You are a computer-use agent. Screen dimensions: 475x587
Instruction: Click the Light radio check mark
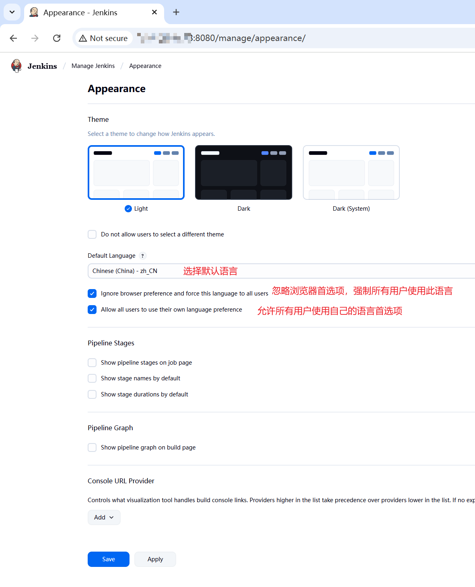point(128,209)
